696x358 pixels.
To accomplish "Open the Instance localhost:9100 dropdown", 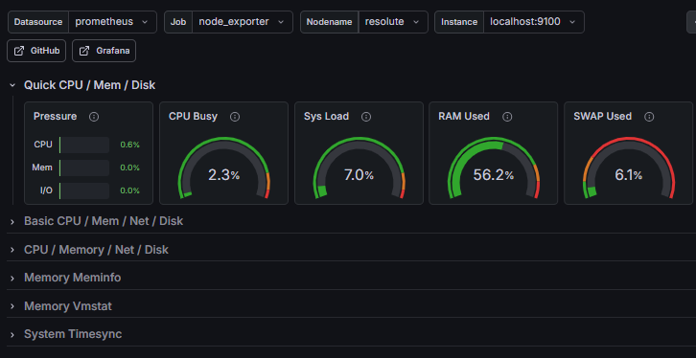I will [534, 22].
